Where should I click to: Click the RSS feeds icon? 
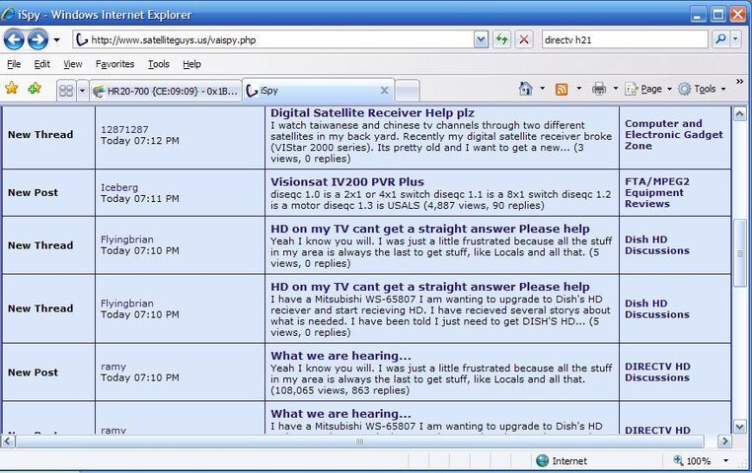562,89
